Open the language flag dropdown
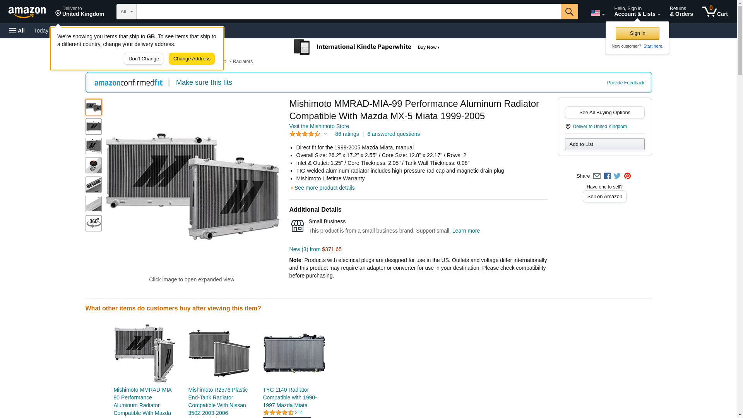Screen dimensions: 743x418 click(x=597, y=13)
